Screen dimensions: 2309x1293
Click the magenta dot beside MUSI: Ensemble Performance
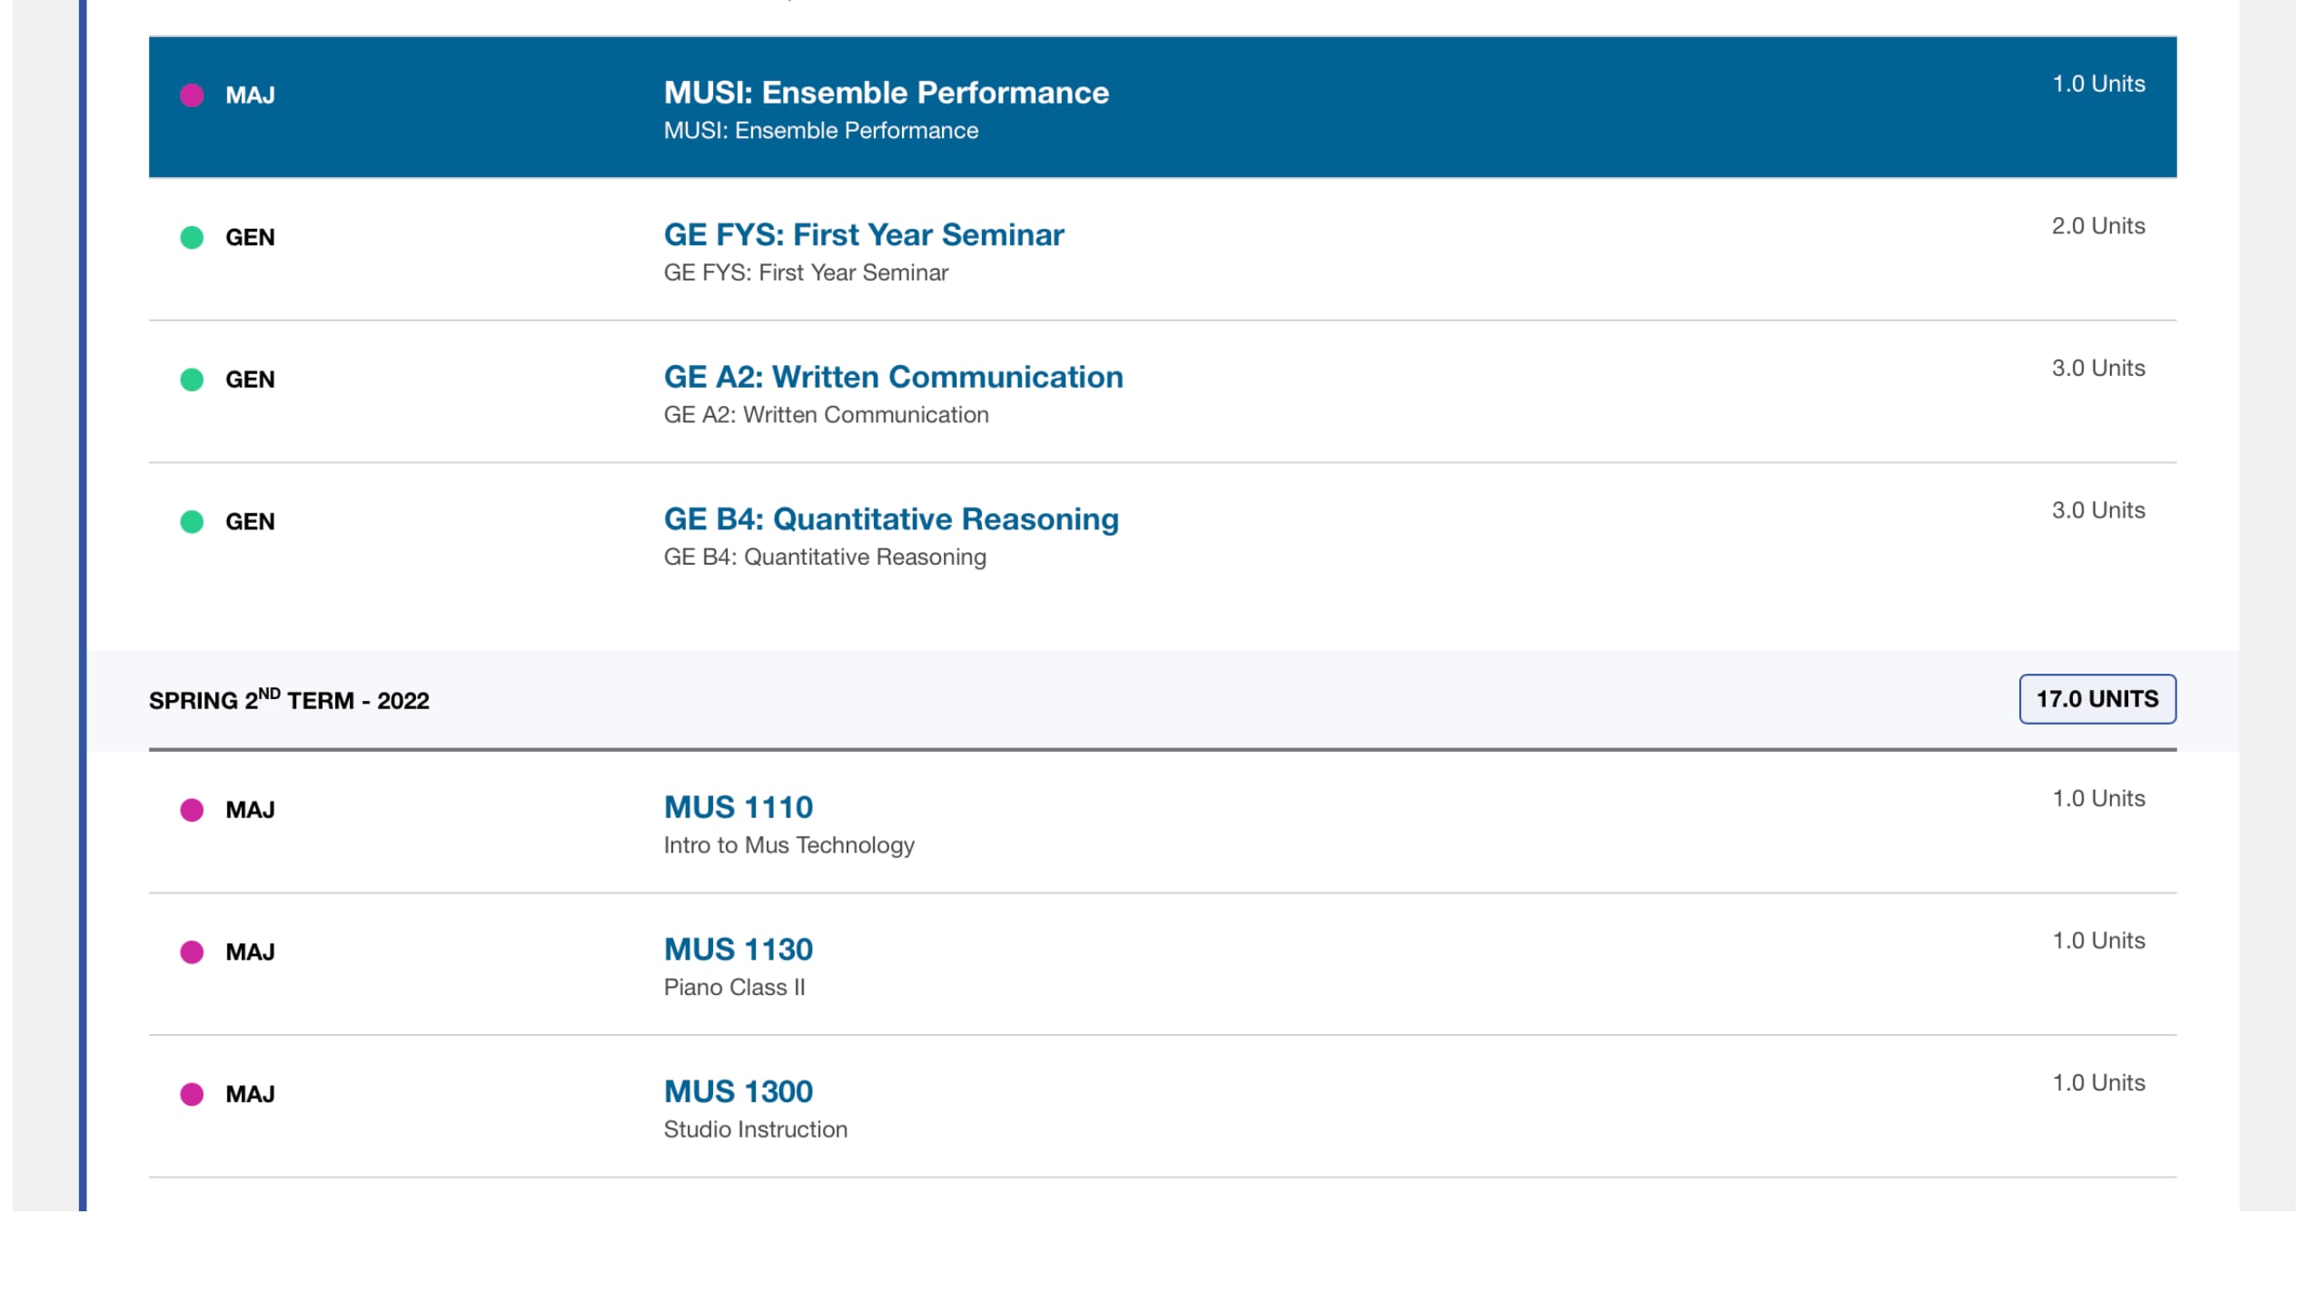pyautogui.click(x=192, y=95)
